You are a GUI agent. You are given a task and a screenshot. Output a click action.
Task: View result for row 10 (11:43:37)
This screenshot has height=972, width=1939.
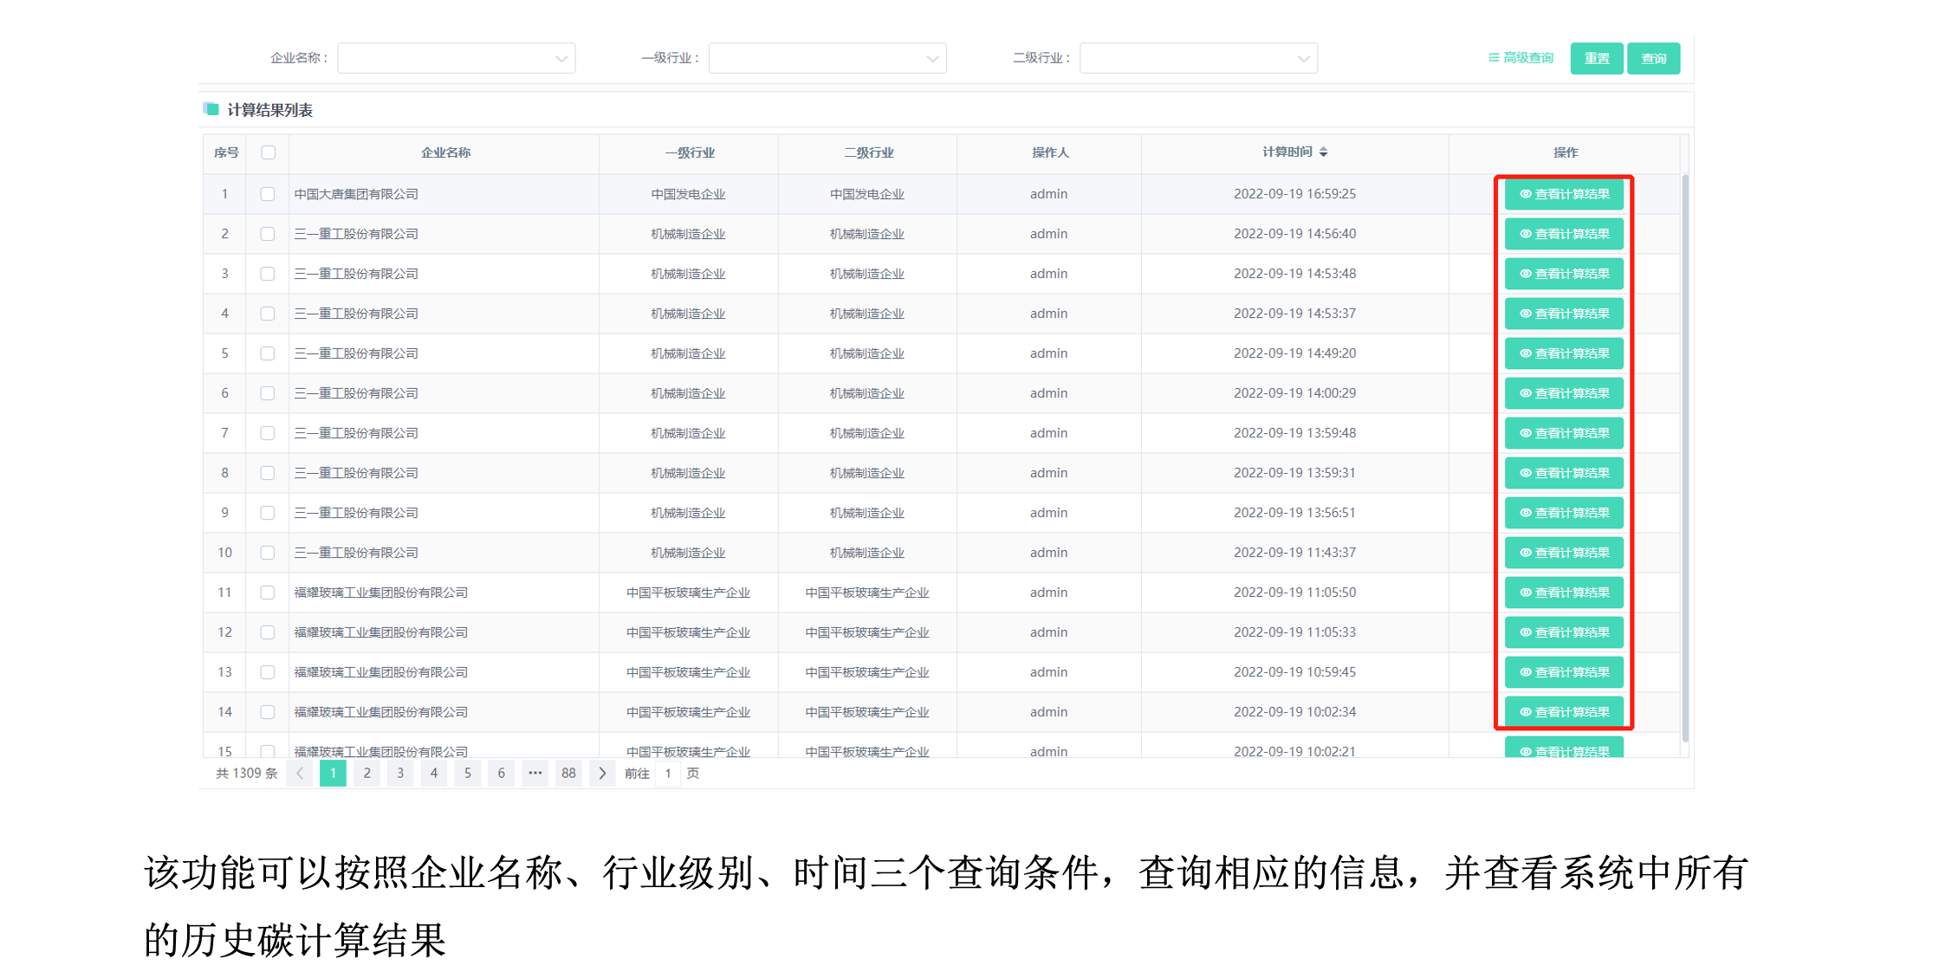tap(1564, 553)
